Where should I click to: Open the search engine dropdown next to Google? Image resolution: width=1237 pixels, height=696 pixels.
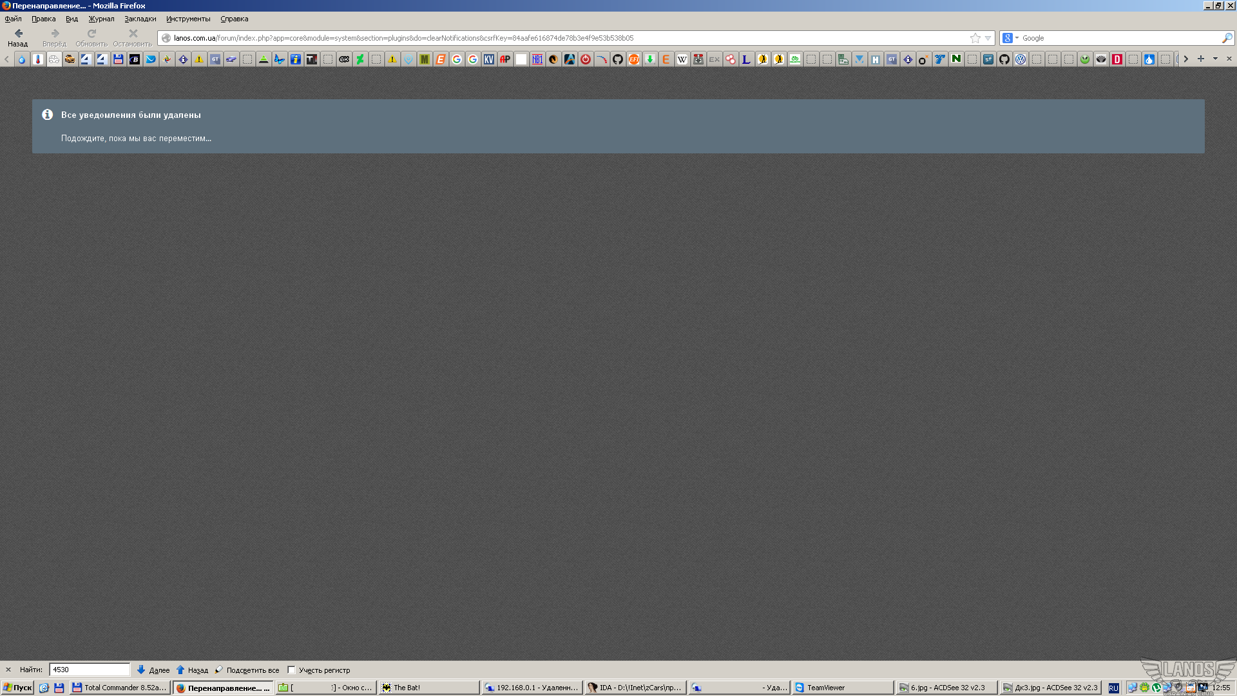[1017, 38]
